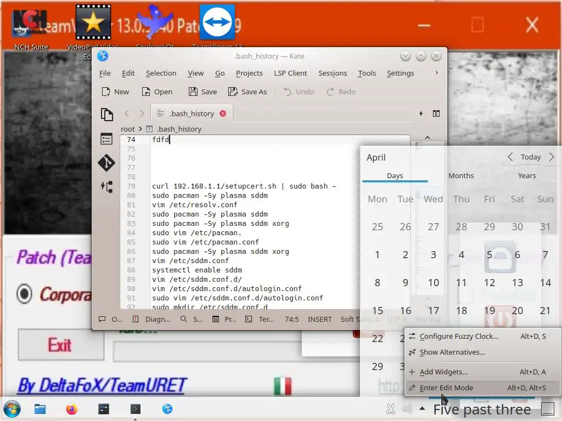Click the scroll up chevron above the editor scrollbar
Viewport: 562px width, 421px height.
pos(427,138)
